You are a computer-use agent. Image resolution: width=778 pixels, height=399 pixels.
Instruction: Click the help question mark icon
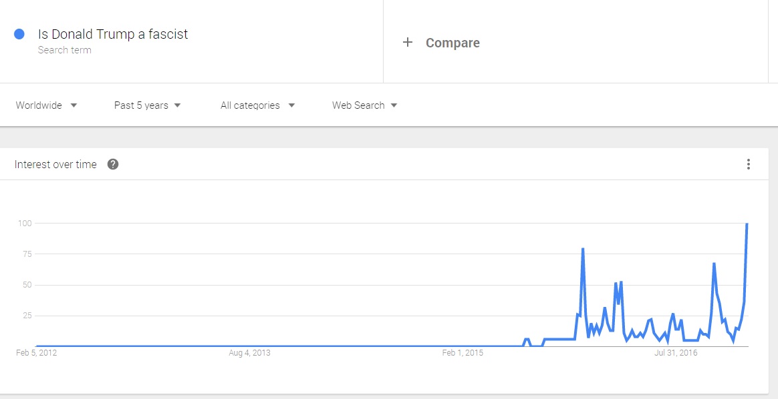click(113, 164)
